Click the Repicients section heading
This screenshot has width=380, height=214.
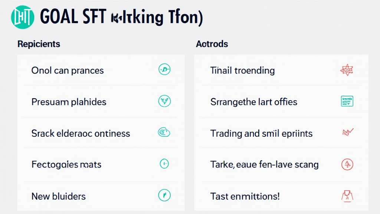pos(39,44)
